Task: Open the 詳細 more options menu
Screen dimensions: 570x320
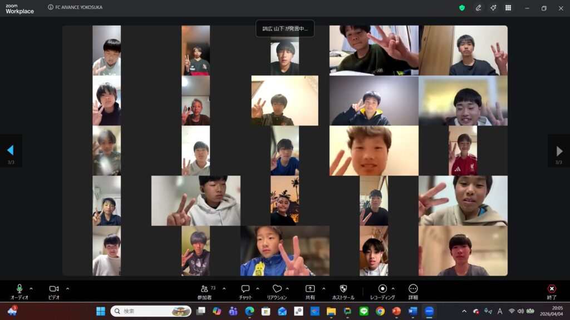Action: tap(413, 289)
